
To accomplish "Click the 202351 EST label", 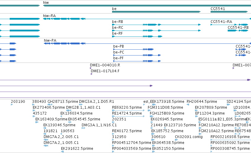I will 119,119.
